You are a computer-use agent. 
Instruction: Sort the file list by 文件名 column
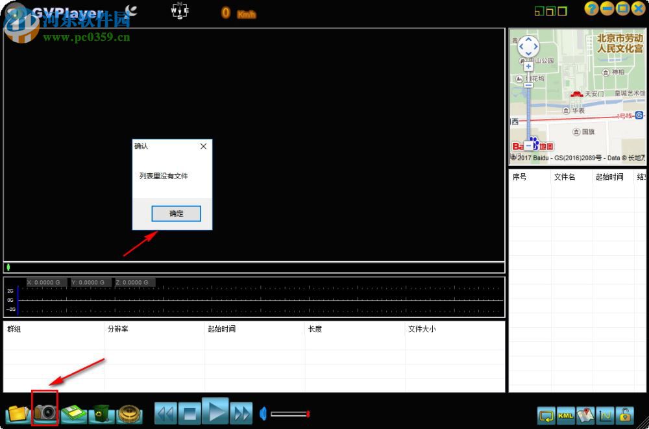click(565, 177)
